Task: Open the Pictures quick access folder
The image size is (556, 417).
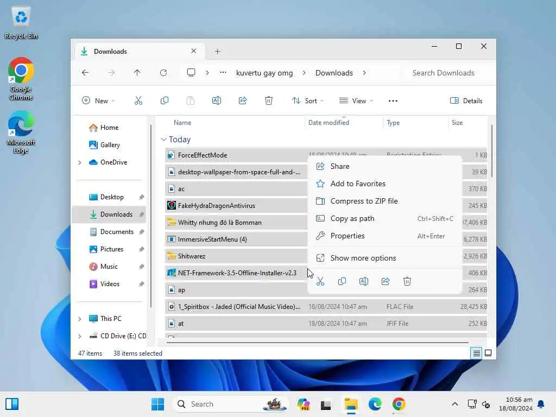Action: tap(109, 249)
